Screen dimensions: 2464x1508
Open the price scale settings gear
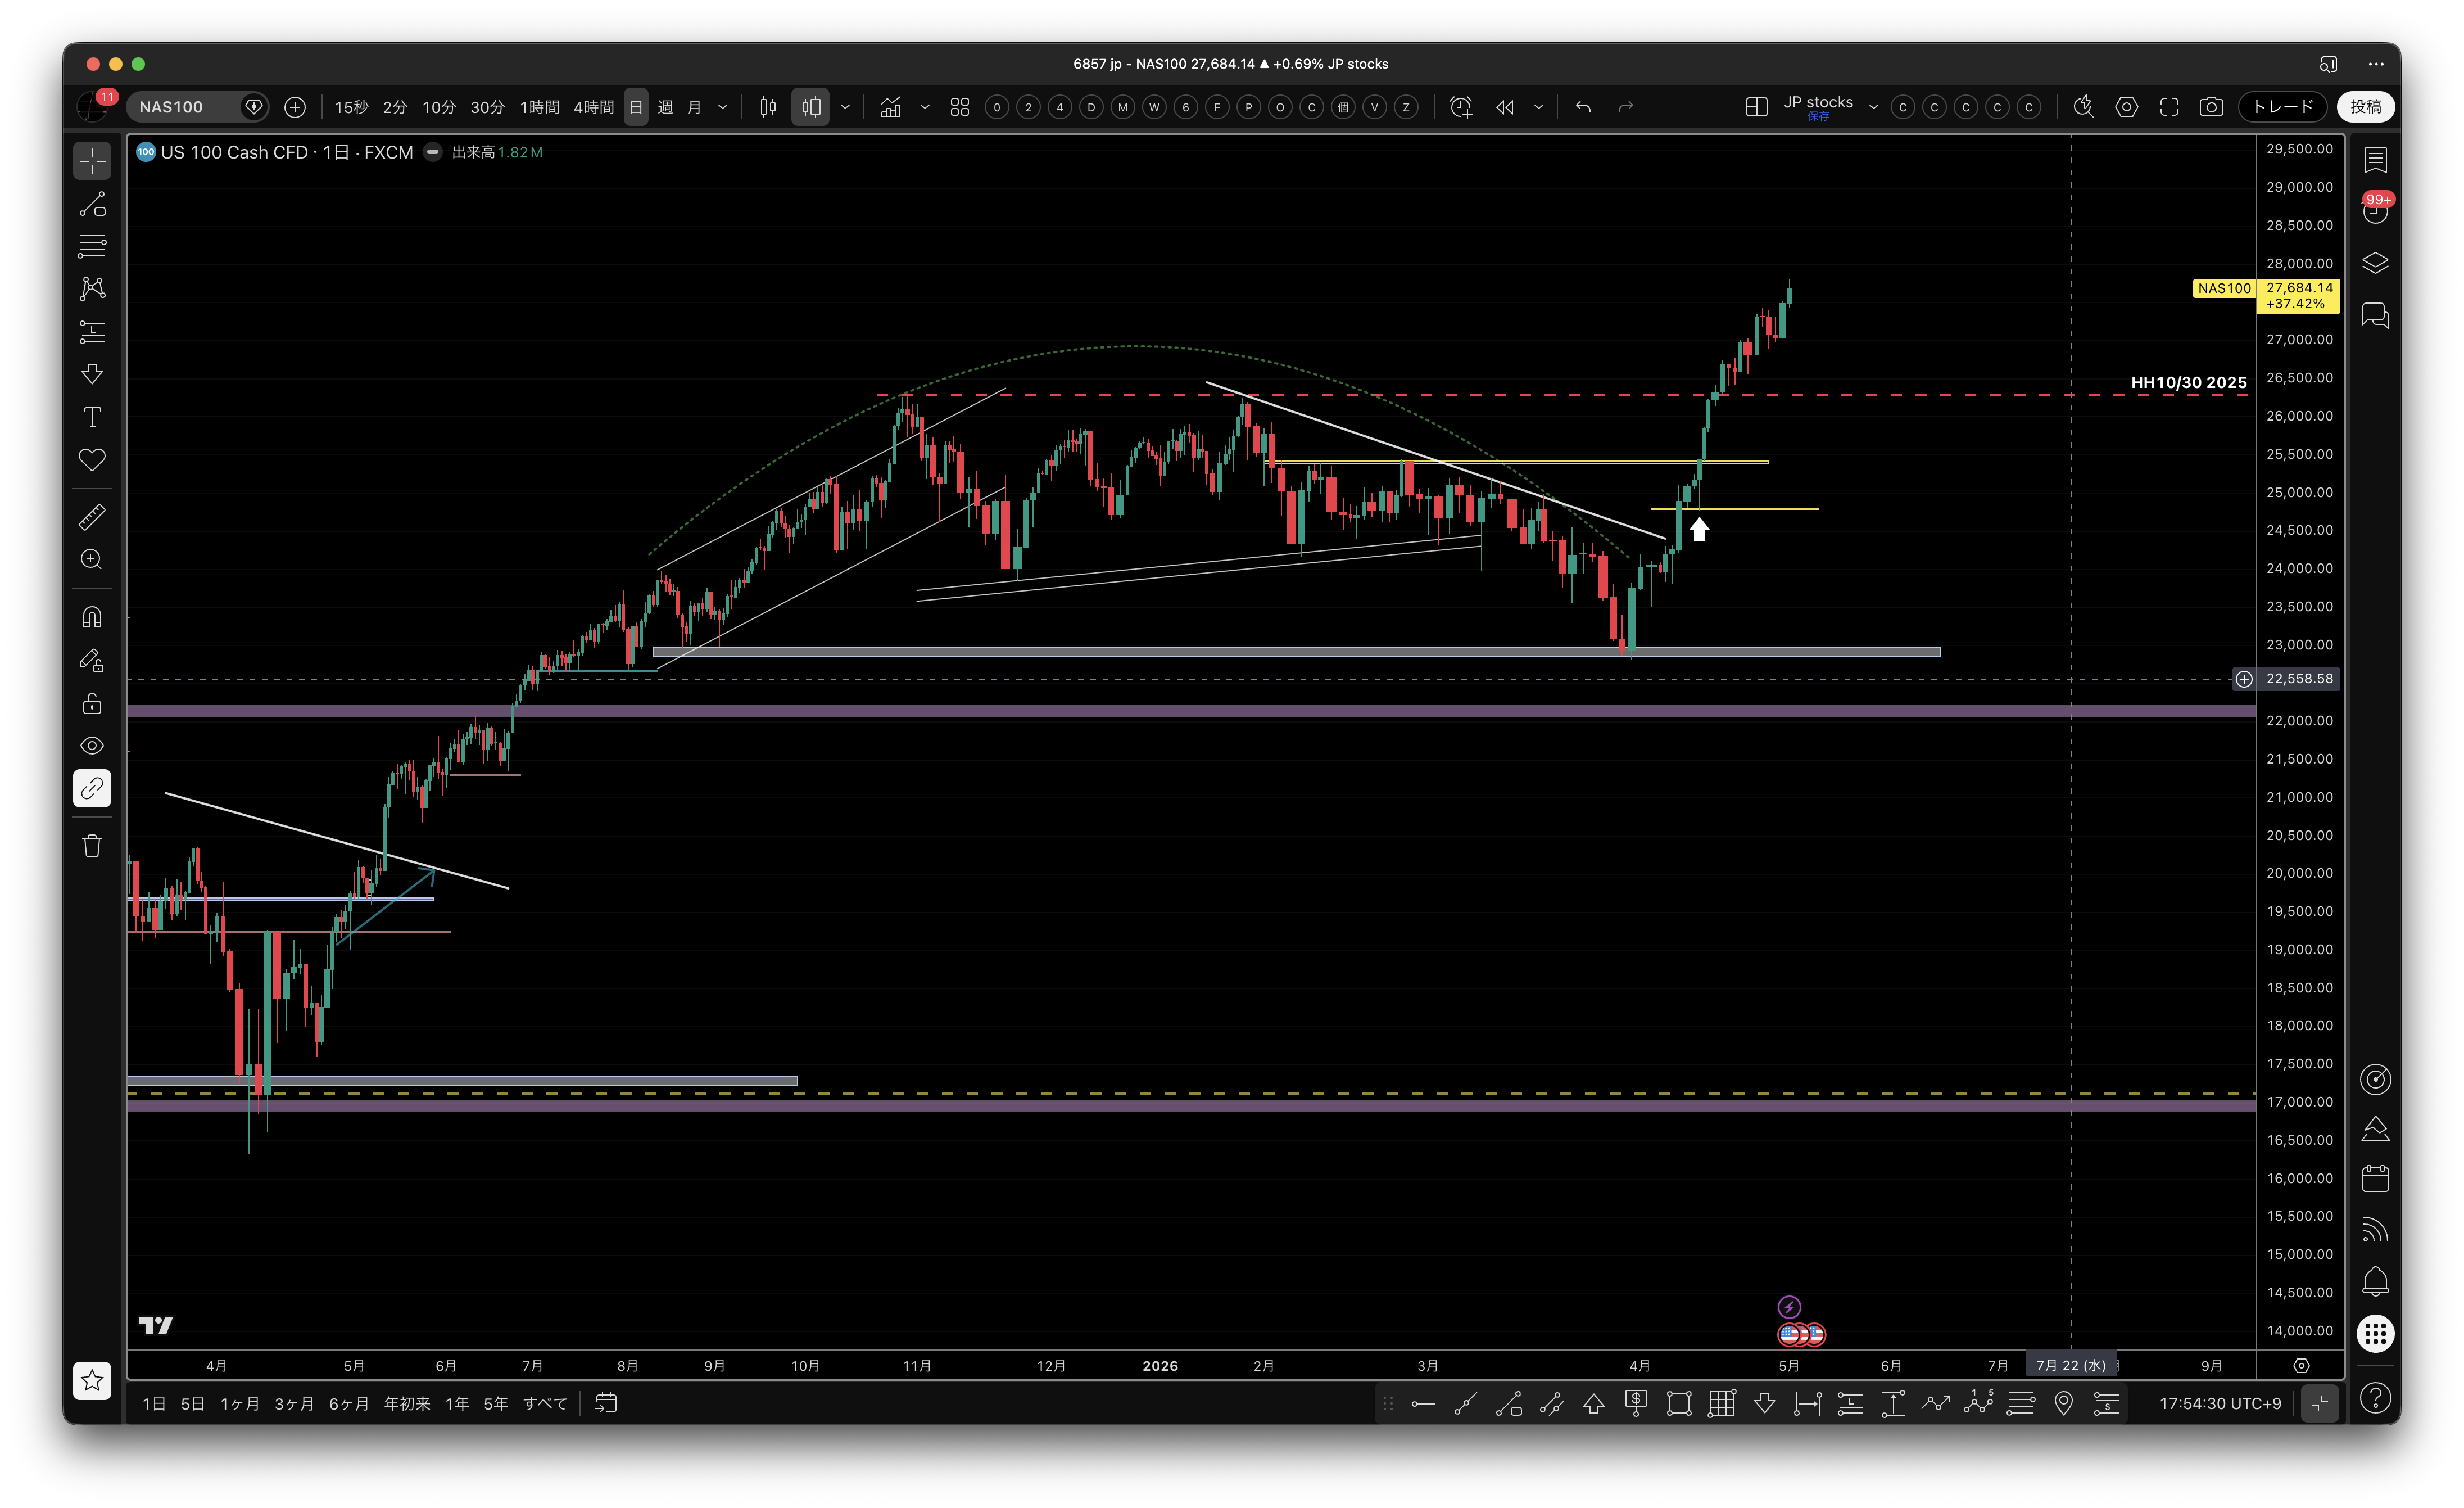2301,1366
